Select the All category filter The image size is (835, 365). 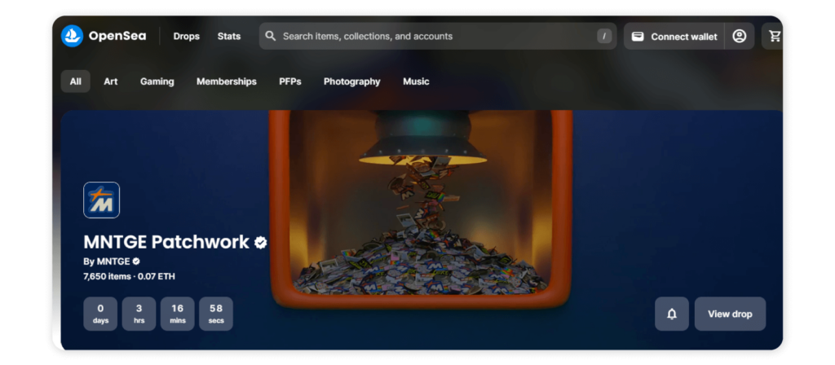(x=76, y=81)
